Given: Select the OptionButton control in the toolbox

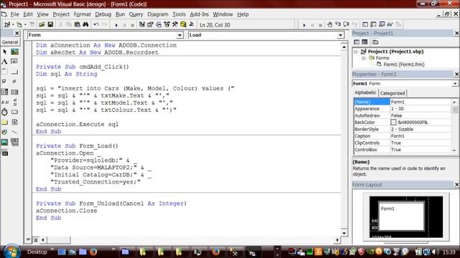Looking at the screenshot, I should point(14,82).
